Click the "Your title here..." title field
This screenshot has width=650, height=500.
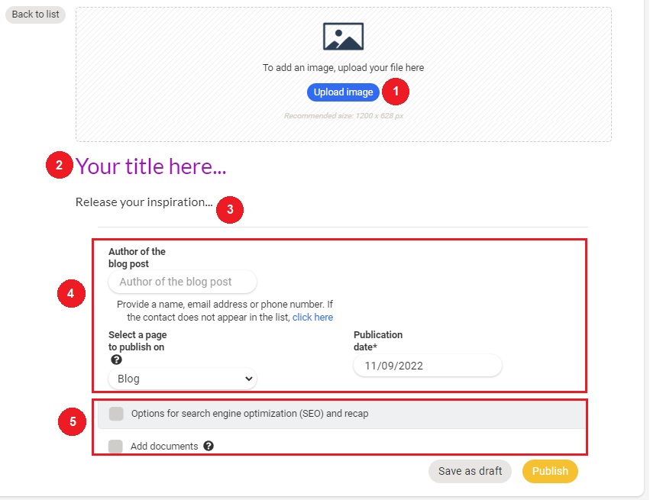(151, 166)
